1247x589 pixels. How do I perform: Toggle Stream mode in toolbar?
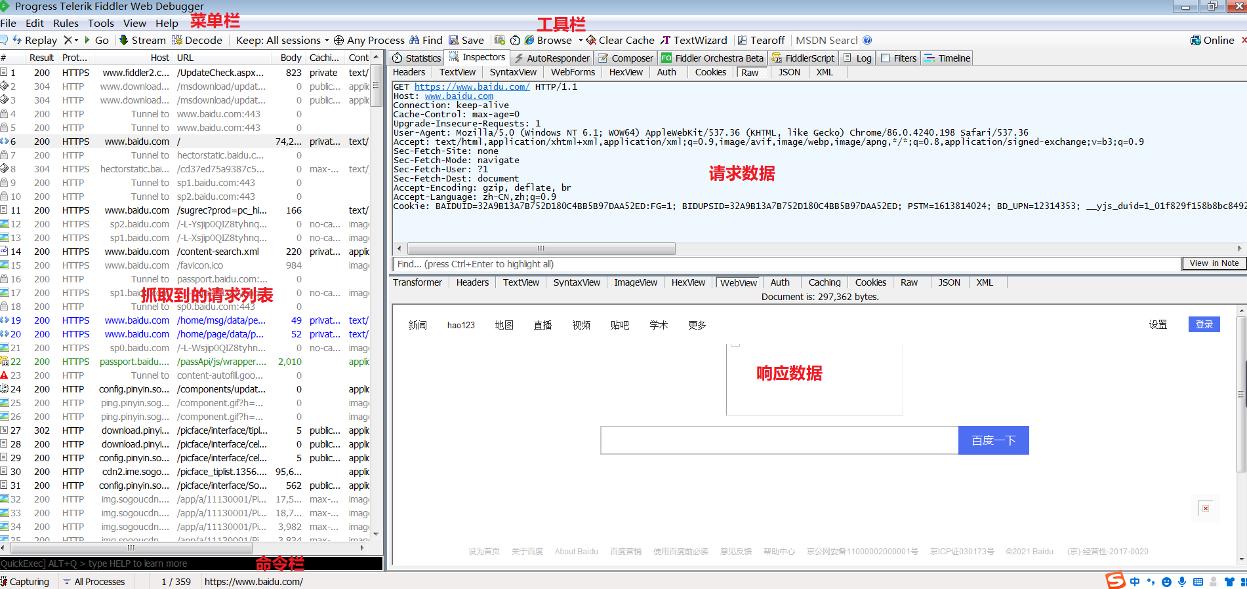tap(142, 40)
